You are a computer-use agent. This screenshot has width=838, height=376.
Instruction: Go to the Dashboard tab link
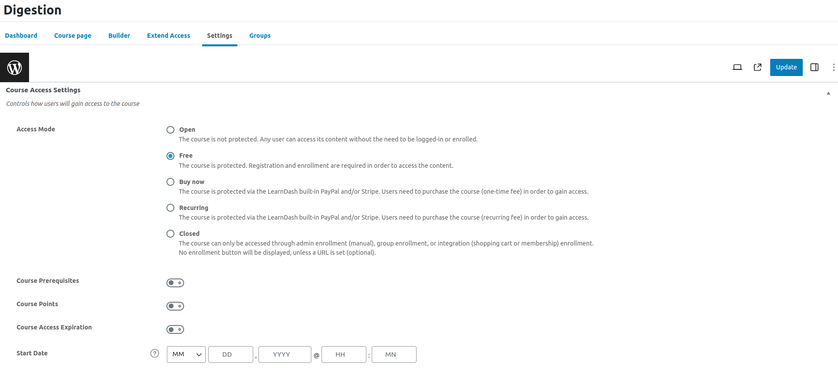tap(21, 36)
